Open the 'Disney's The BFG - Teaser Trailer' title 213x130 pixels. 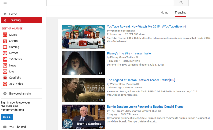tap(129, 54)
